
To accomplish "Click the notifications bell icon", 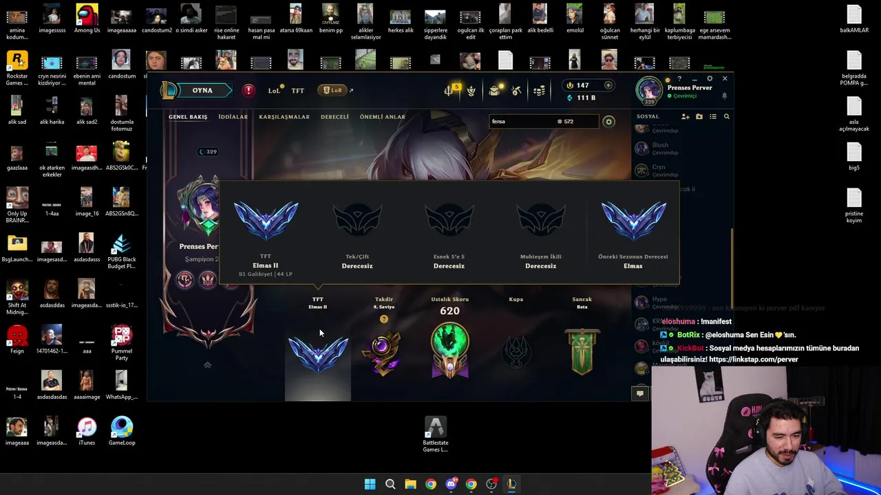I will [x=724, y=96].
